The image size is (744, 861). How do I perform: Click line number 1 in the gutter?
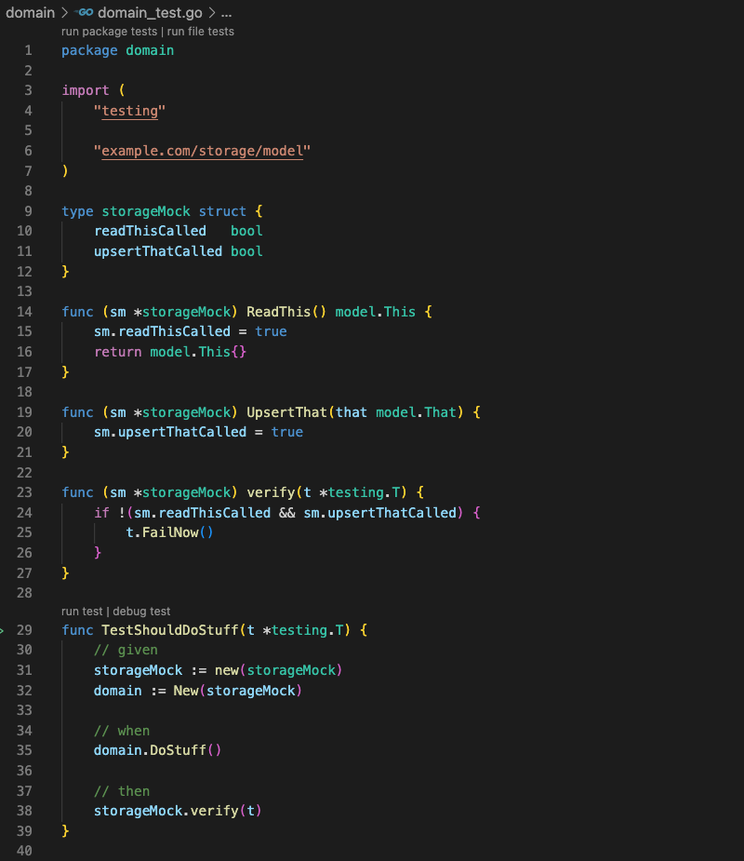[x=28, y=50]
